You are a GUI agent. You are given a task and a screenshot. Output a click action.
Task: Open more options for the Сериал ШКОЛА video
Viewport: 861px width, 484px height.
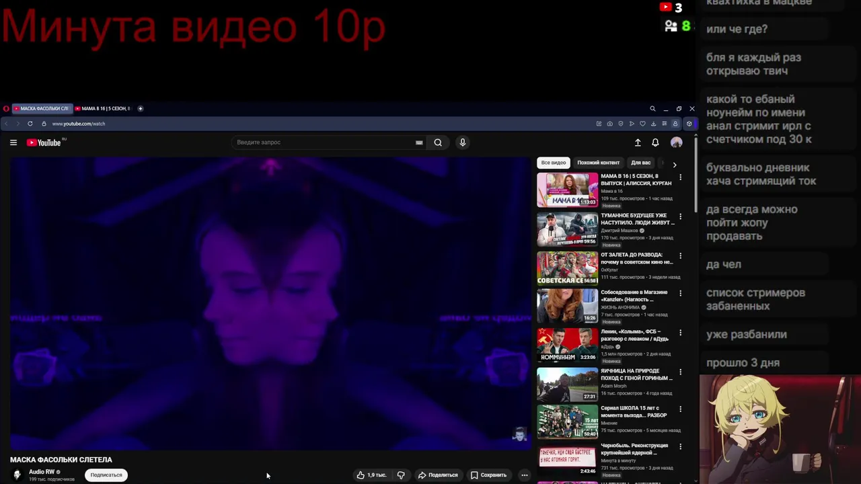pyautogui.click(x=680, y=409)
